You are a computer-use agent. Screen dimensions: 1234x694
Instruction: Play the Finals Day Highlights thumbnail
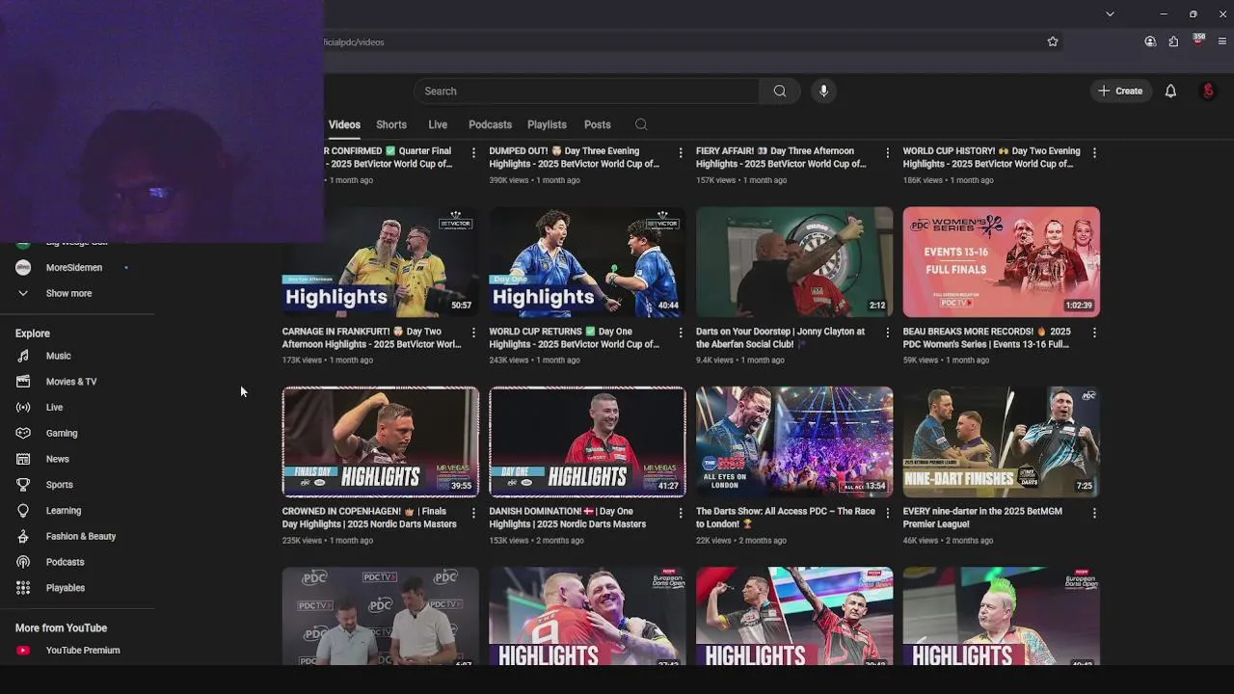[x=381, y=442]
